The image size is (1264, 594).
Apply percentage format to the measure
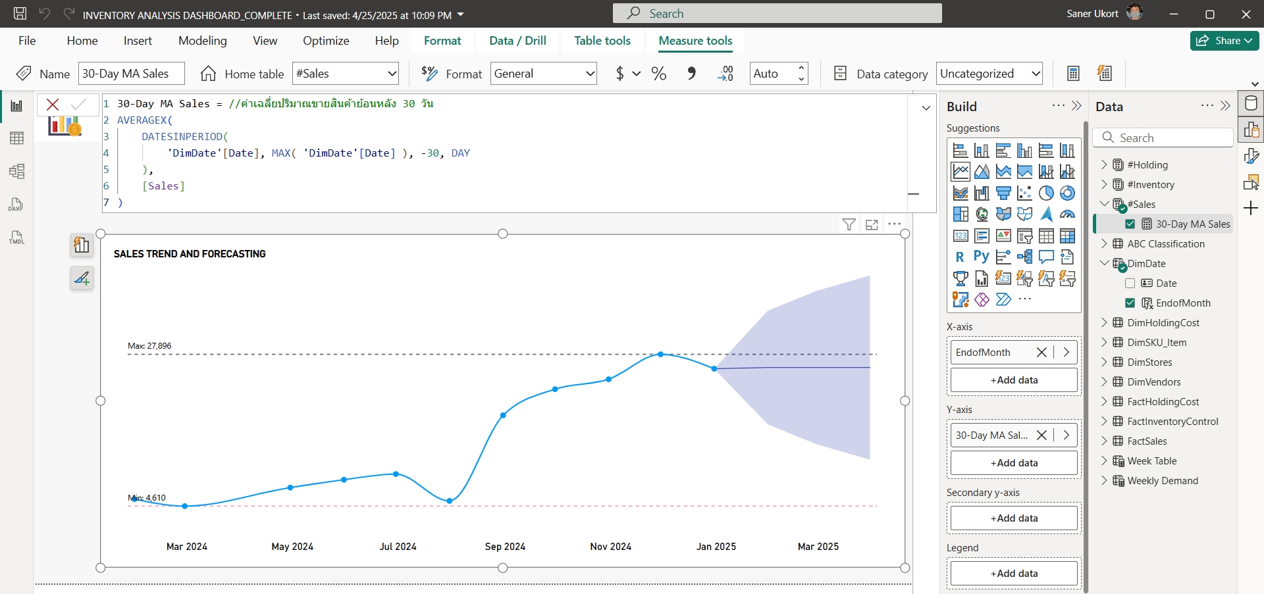coord(659,74)
